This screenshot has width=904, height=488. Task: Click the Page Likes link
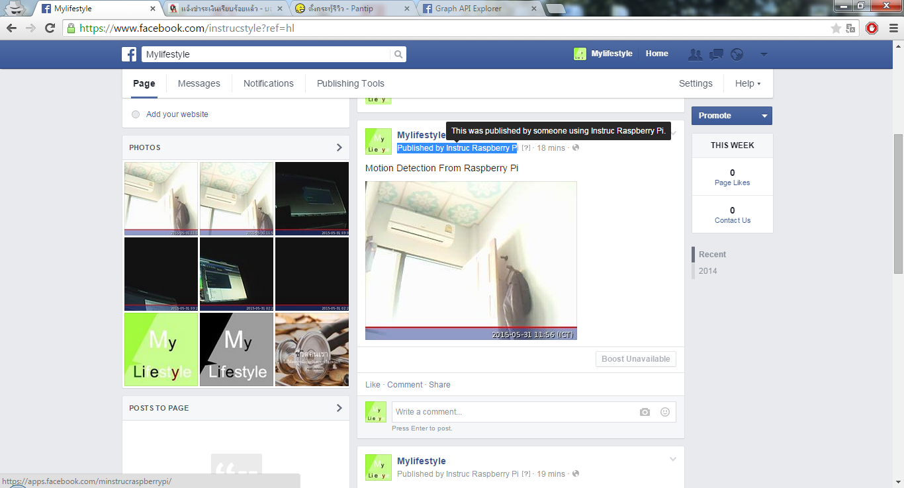point(733,183)
